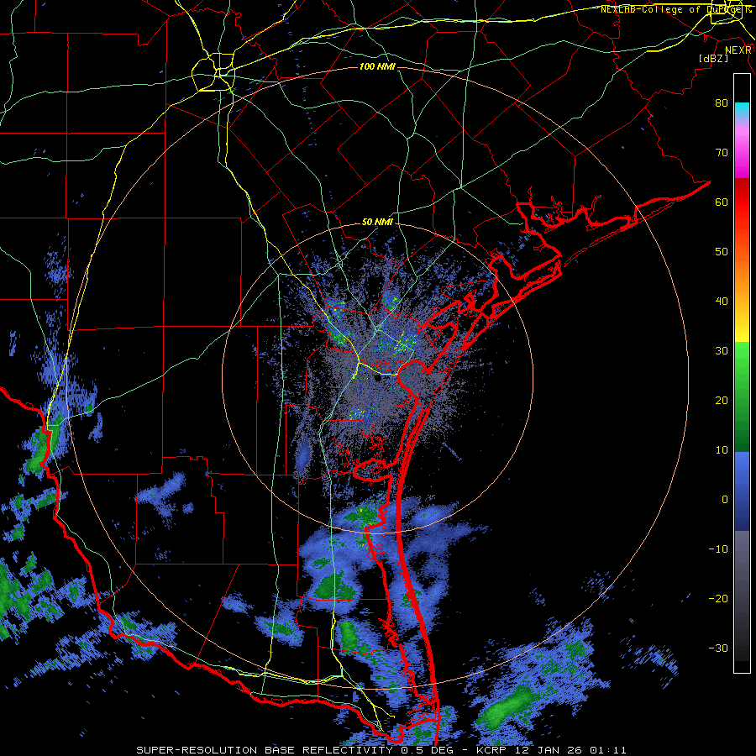Viewport: 756px width, 756px height.
Task: Click the NEXR label above the legend
Action: pyautogui.click(x=738, y=50)
